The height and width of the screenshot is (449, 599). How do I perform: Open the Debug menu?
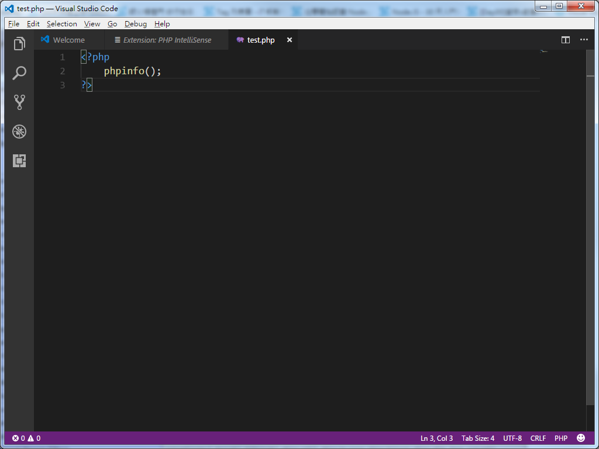click(135, 23)
